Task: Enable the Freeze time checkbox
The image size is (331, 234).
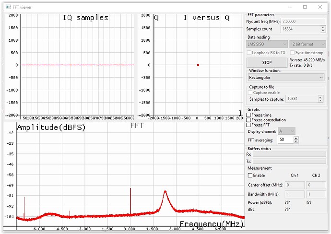Action: (248, 115)
